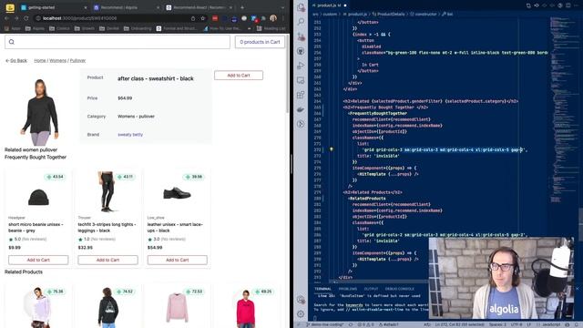This screenshot has width=583, height=328.
Task: Open Docker whale icon in activity bar
Action: coord(302,109)
